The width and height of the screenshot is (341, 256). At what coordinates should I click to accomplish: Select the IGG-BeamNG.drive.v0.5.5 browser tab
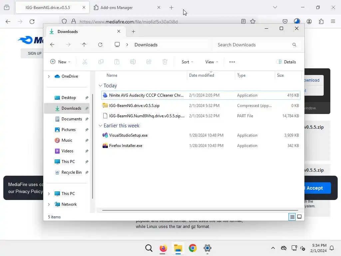[52, 8]
